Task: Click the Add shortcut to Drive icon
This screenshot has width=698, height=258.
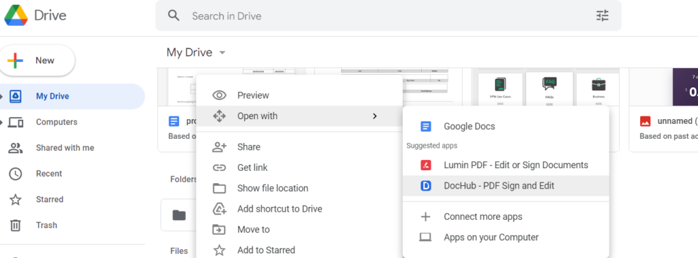Action: tap(219, 208)
